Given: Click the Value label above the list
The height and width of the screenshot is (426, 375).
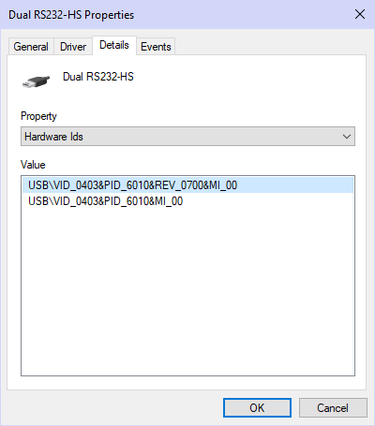Looking at the screenshot, I should tap(33, 165).
